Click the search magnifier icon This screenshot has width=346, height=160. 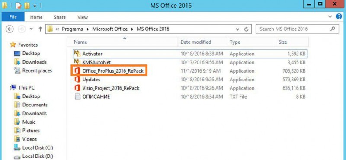(333, 29)
